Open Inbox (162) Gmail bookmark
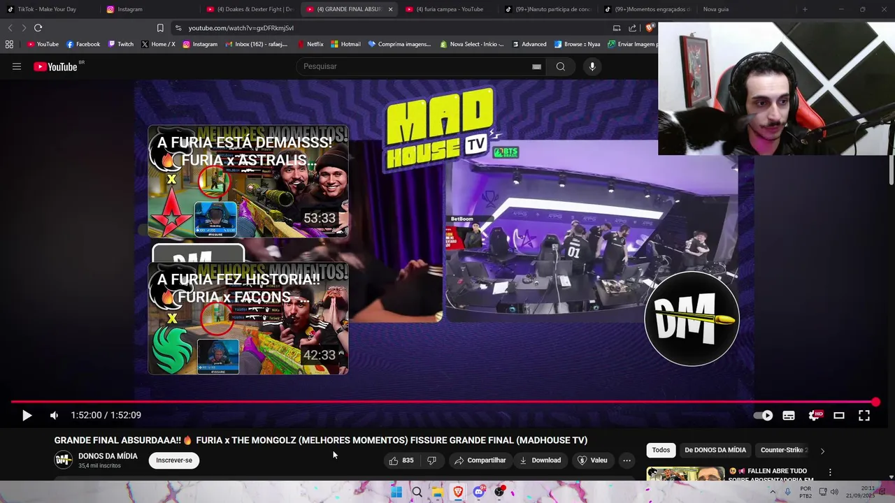This screenshot has height=503, width=895. [256, 44]
